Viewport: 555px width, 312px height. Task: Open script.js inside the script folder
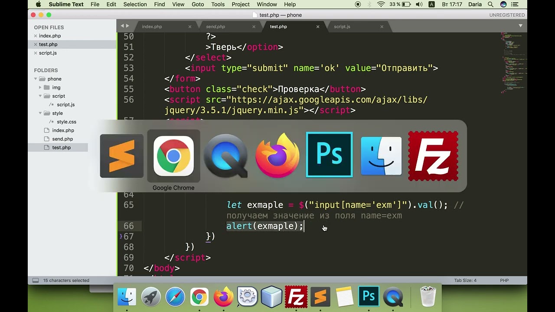66,104
